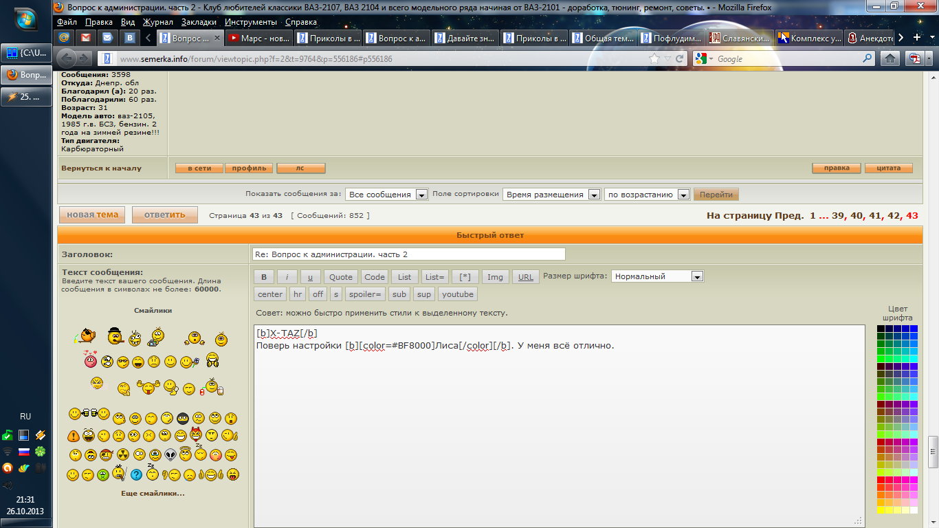Open 'Еще смайлики...' link
The image size is (939, 528).
coord(153,493)
